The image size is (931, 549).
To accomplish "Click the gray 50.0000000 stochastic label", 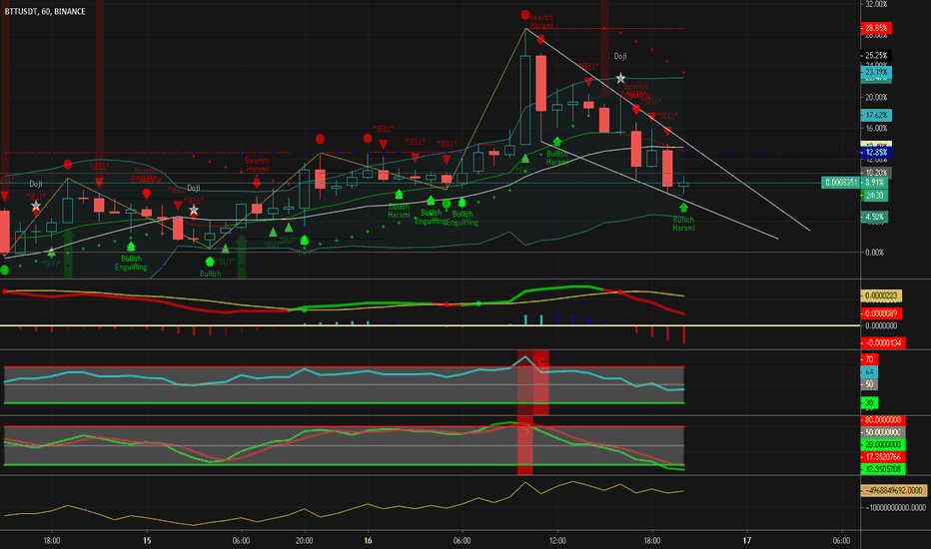I will point(883,432).
